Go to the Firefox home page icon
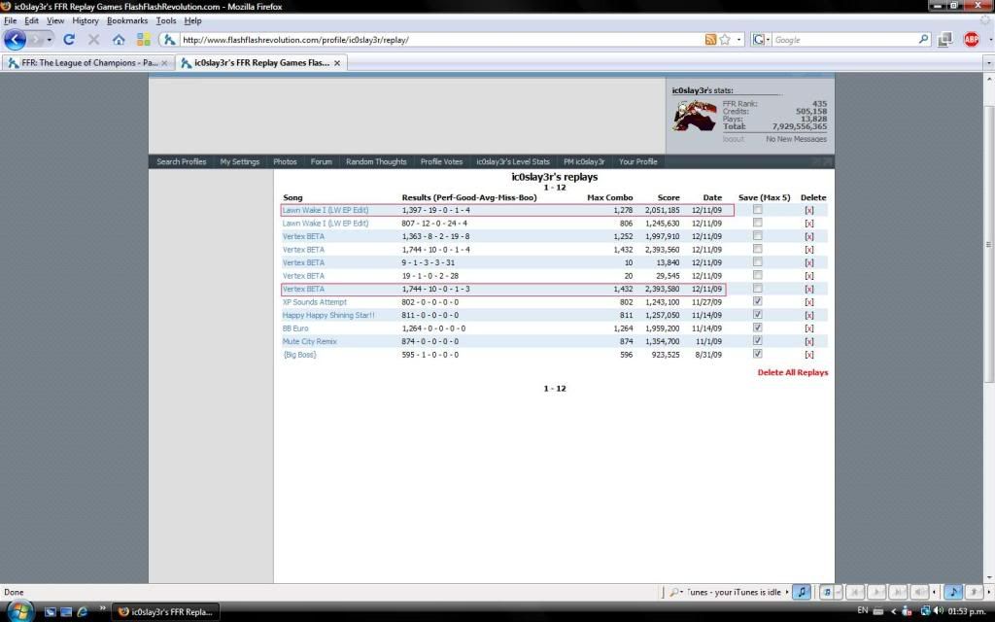This screenshot has height=622, width=995. [119, 40]
